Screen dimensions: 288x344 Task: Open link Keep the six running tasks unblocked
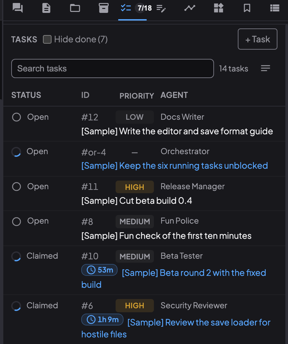click(175, 166)
